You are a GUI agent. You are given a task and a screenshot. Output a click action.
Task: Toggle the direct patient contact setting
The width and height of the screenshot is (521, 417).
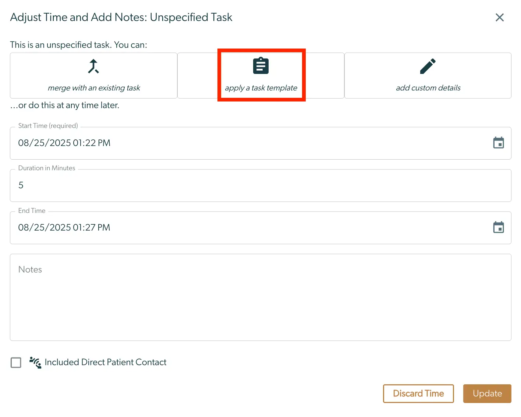(x=16, y=363)
